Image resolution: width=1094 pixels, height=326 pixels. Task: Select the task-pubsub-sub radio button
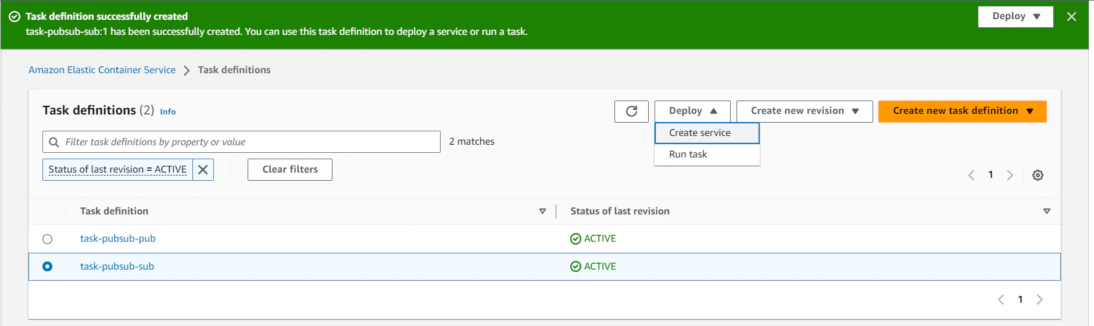[x=48, y=267]
